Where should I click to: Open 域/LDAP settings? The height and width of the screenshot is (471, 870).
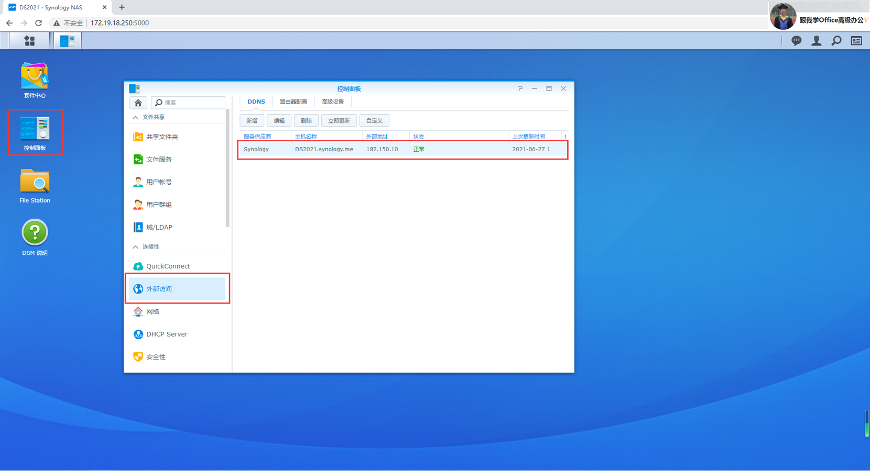click(177, 227)
